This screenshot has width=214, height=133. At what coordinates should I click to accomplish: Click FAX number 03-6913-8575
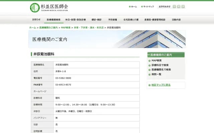[x=63, y=85]
